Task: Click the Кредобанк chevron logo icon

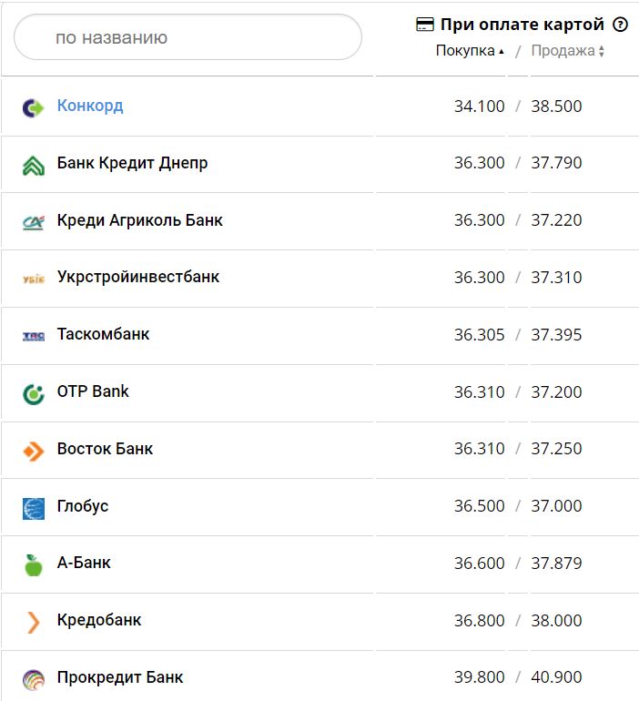Action: pyautogui.click(x=34, y=623)
